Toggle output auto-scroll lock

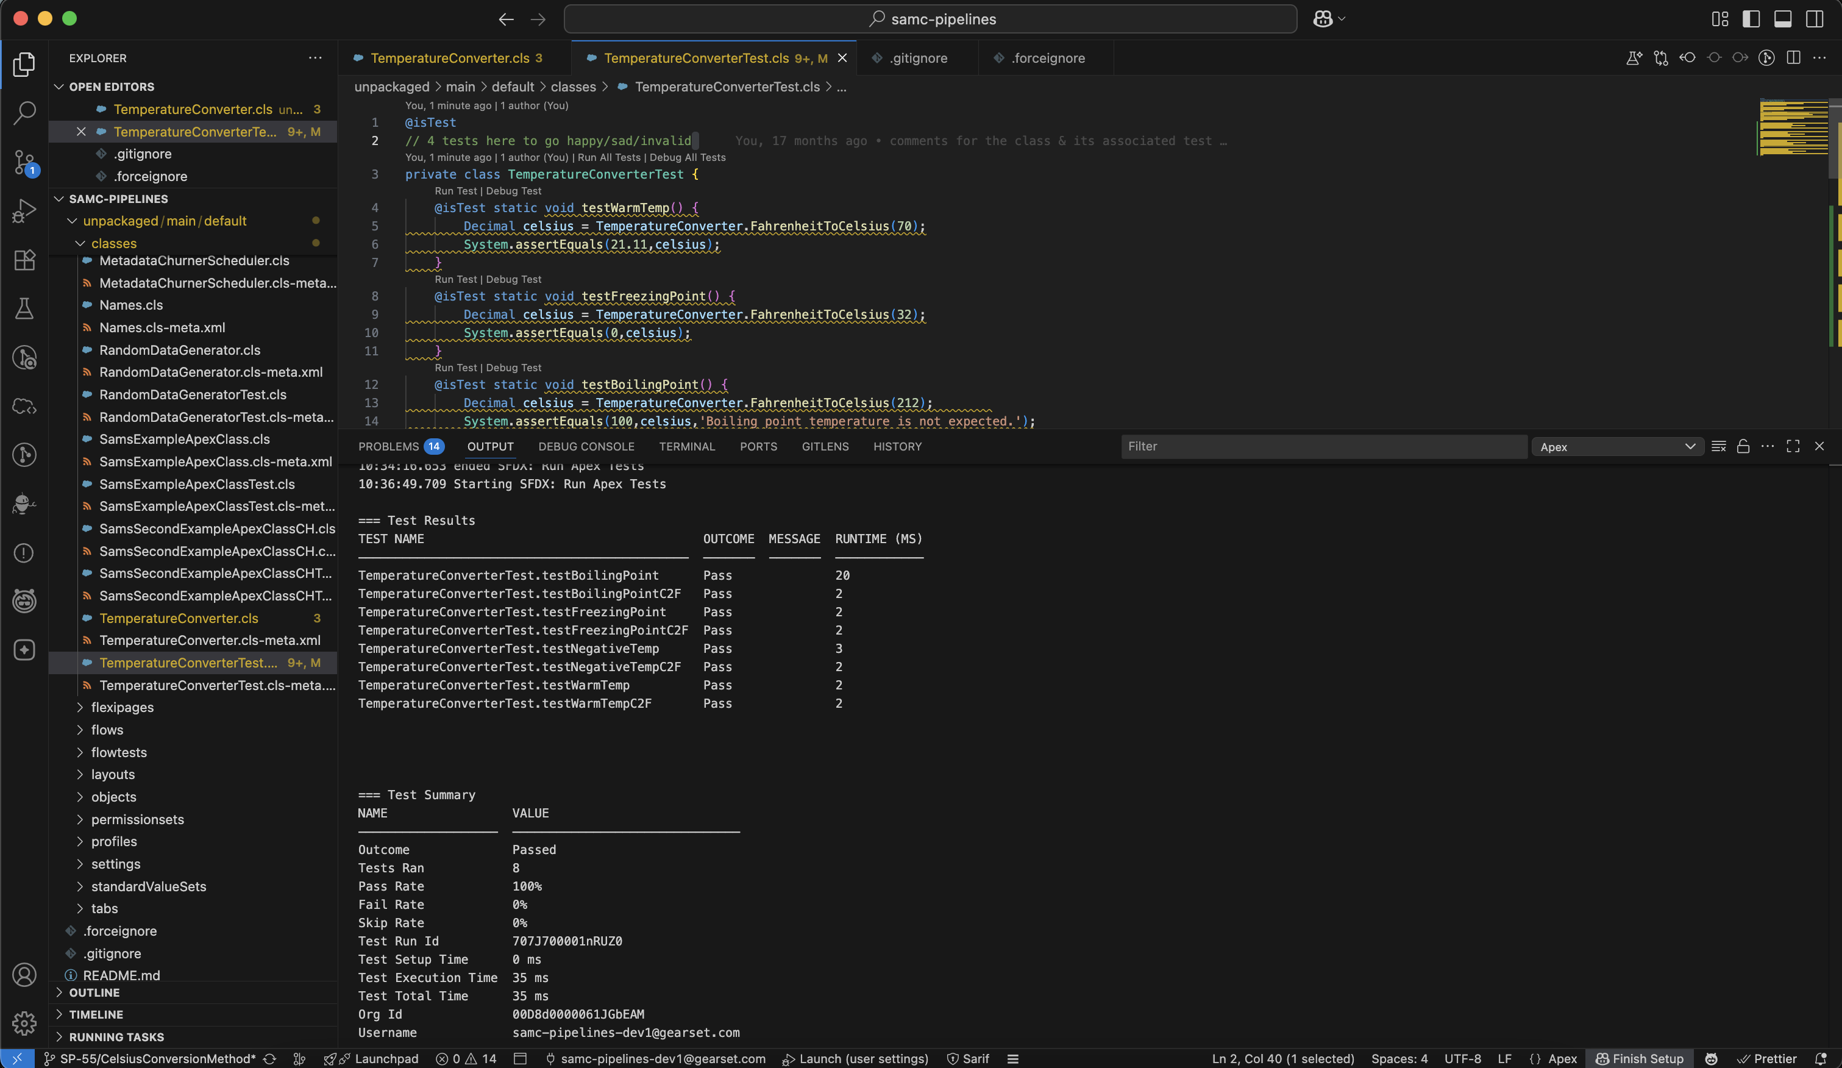point(1743,447)
